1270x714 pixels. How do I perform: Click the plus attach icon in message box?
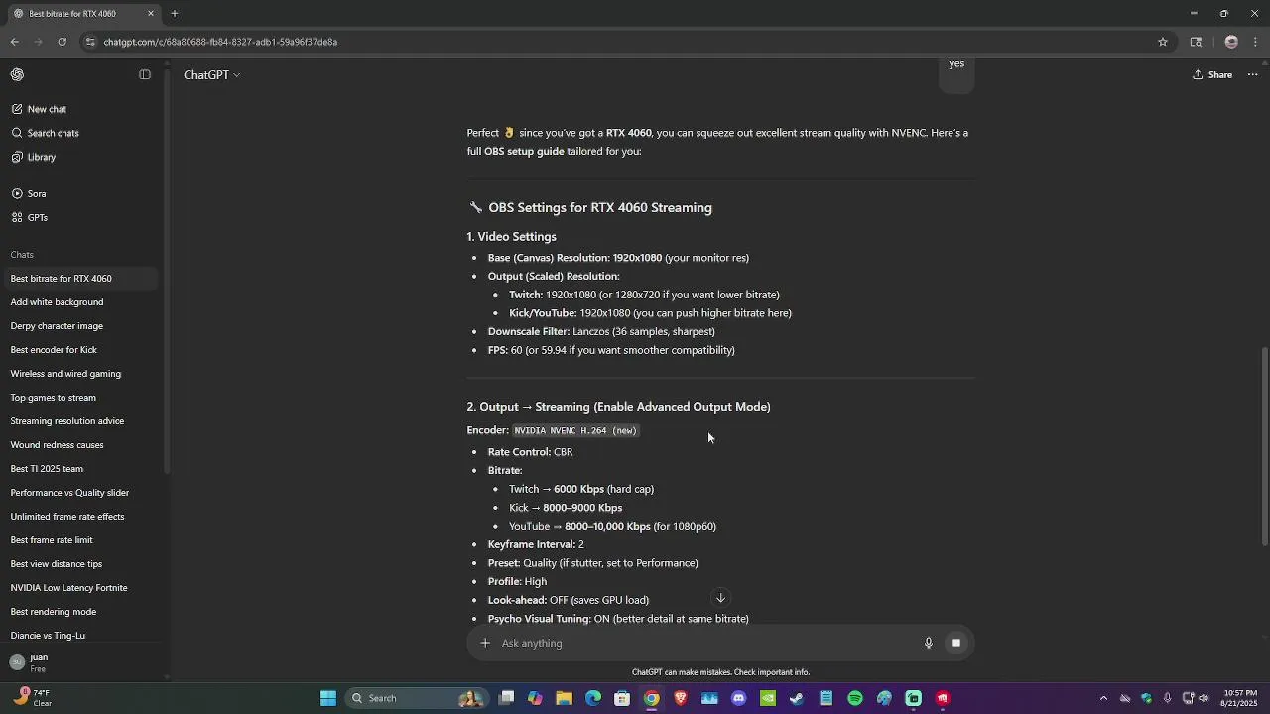click(485, 643)
